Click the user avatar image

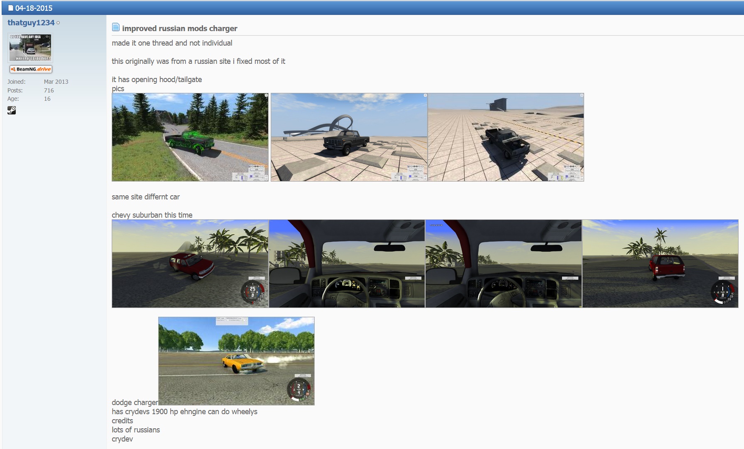coord(30,48)
